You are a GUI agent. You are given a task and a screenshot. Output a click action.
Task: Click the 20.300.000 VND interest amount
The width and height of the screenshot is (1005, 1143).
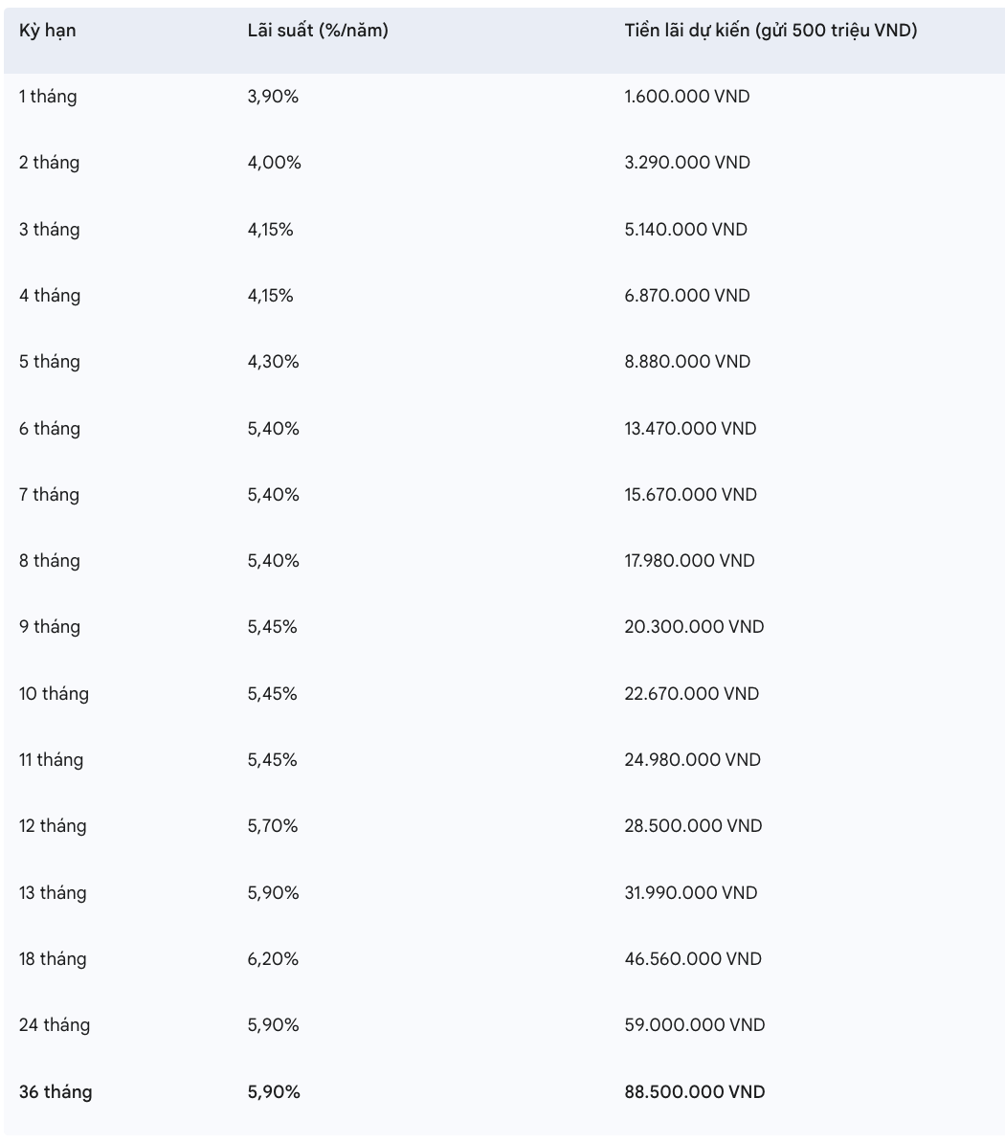click(694, 627)
